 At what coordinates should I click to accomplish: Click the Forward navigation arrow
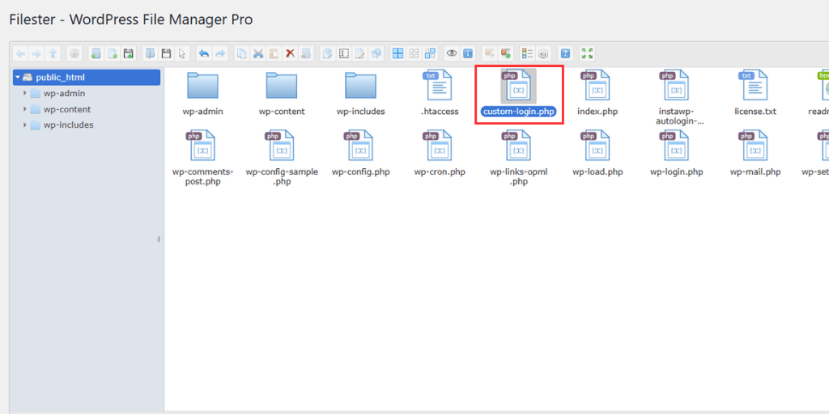(36, 53)
